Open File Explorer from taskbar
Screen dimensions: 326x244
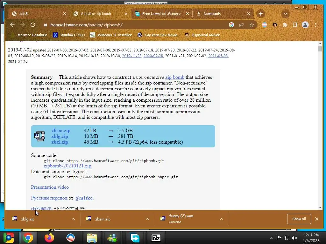click(x=92, y=238)
